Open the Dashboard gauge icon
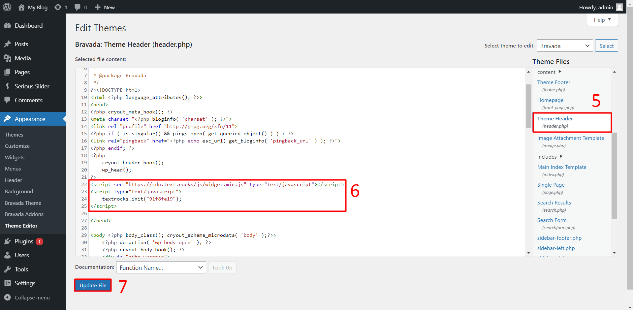The image size is (633, 310). point(8,26)
